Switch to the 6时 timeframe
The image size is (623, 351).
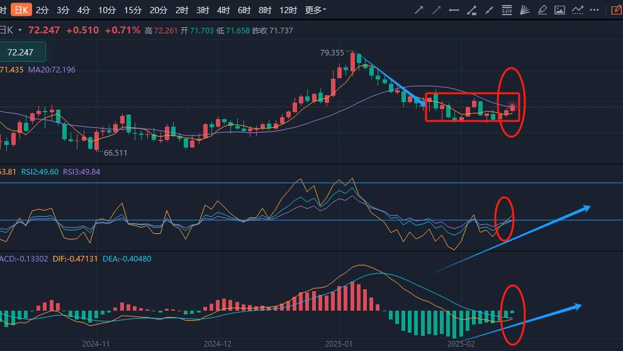(244, 10)
